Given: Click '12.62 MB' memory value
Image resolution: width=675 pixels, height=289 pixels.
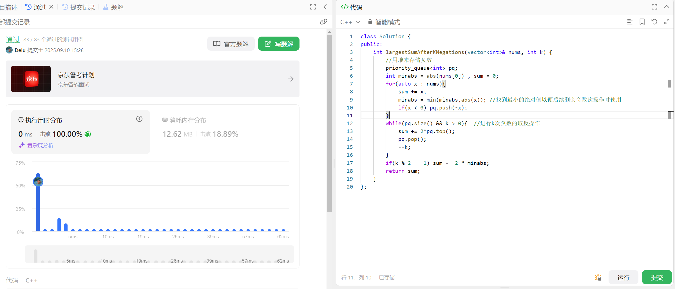Looking at the screenshot, I should 178,134.
